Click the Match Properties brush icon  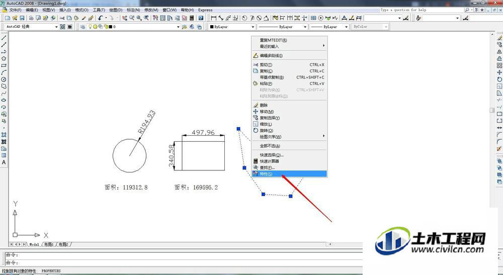[83, 18]
